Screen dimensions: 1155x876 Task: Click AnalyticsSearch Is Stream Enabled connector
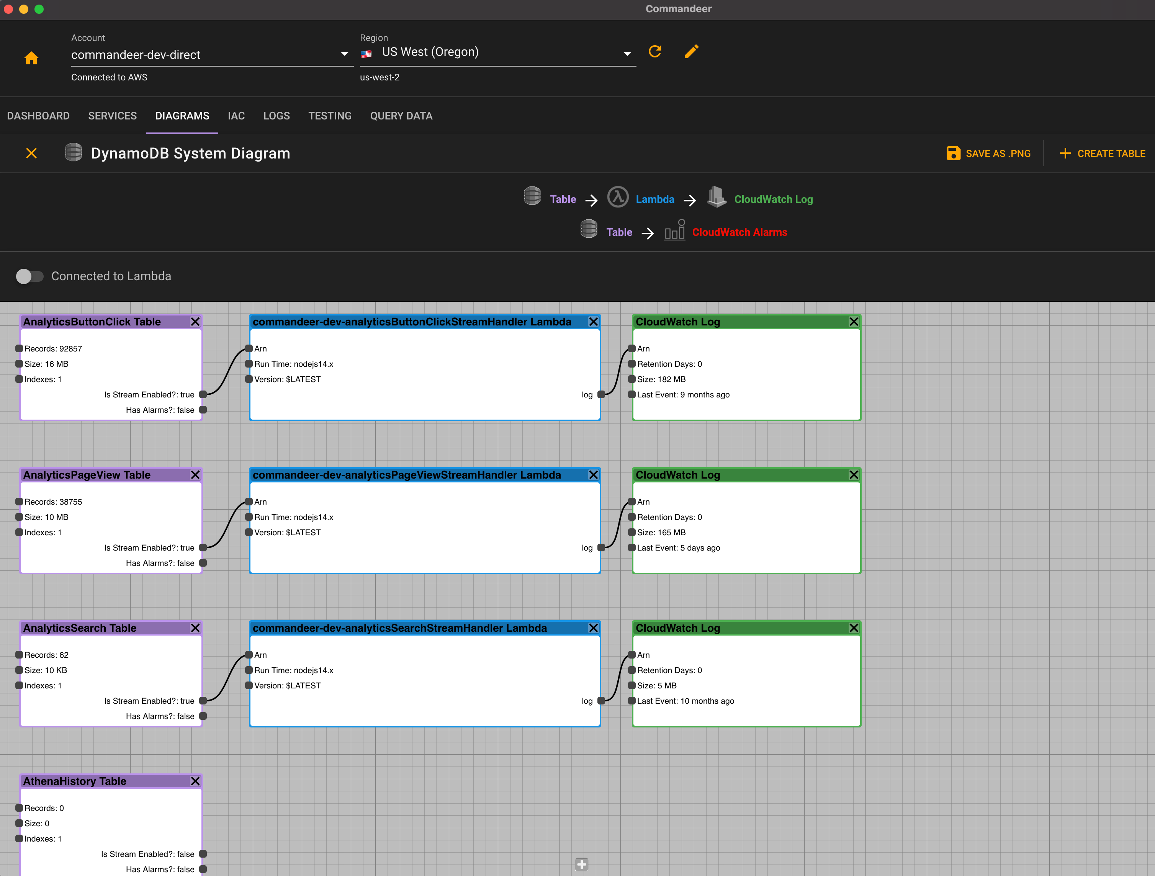click(203, 701)
